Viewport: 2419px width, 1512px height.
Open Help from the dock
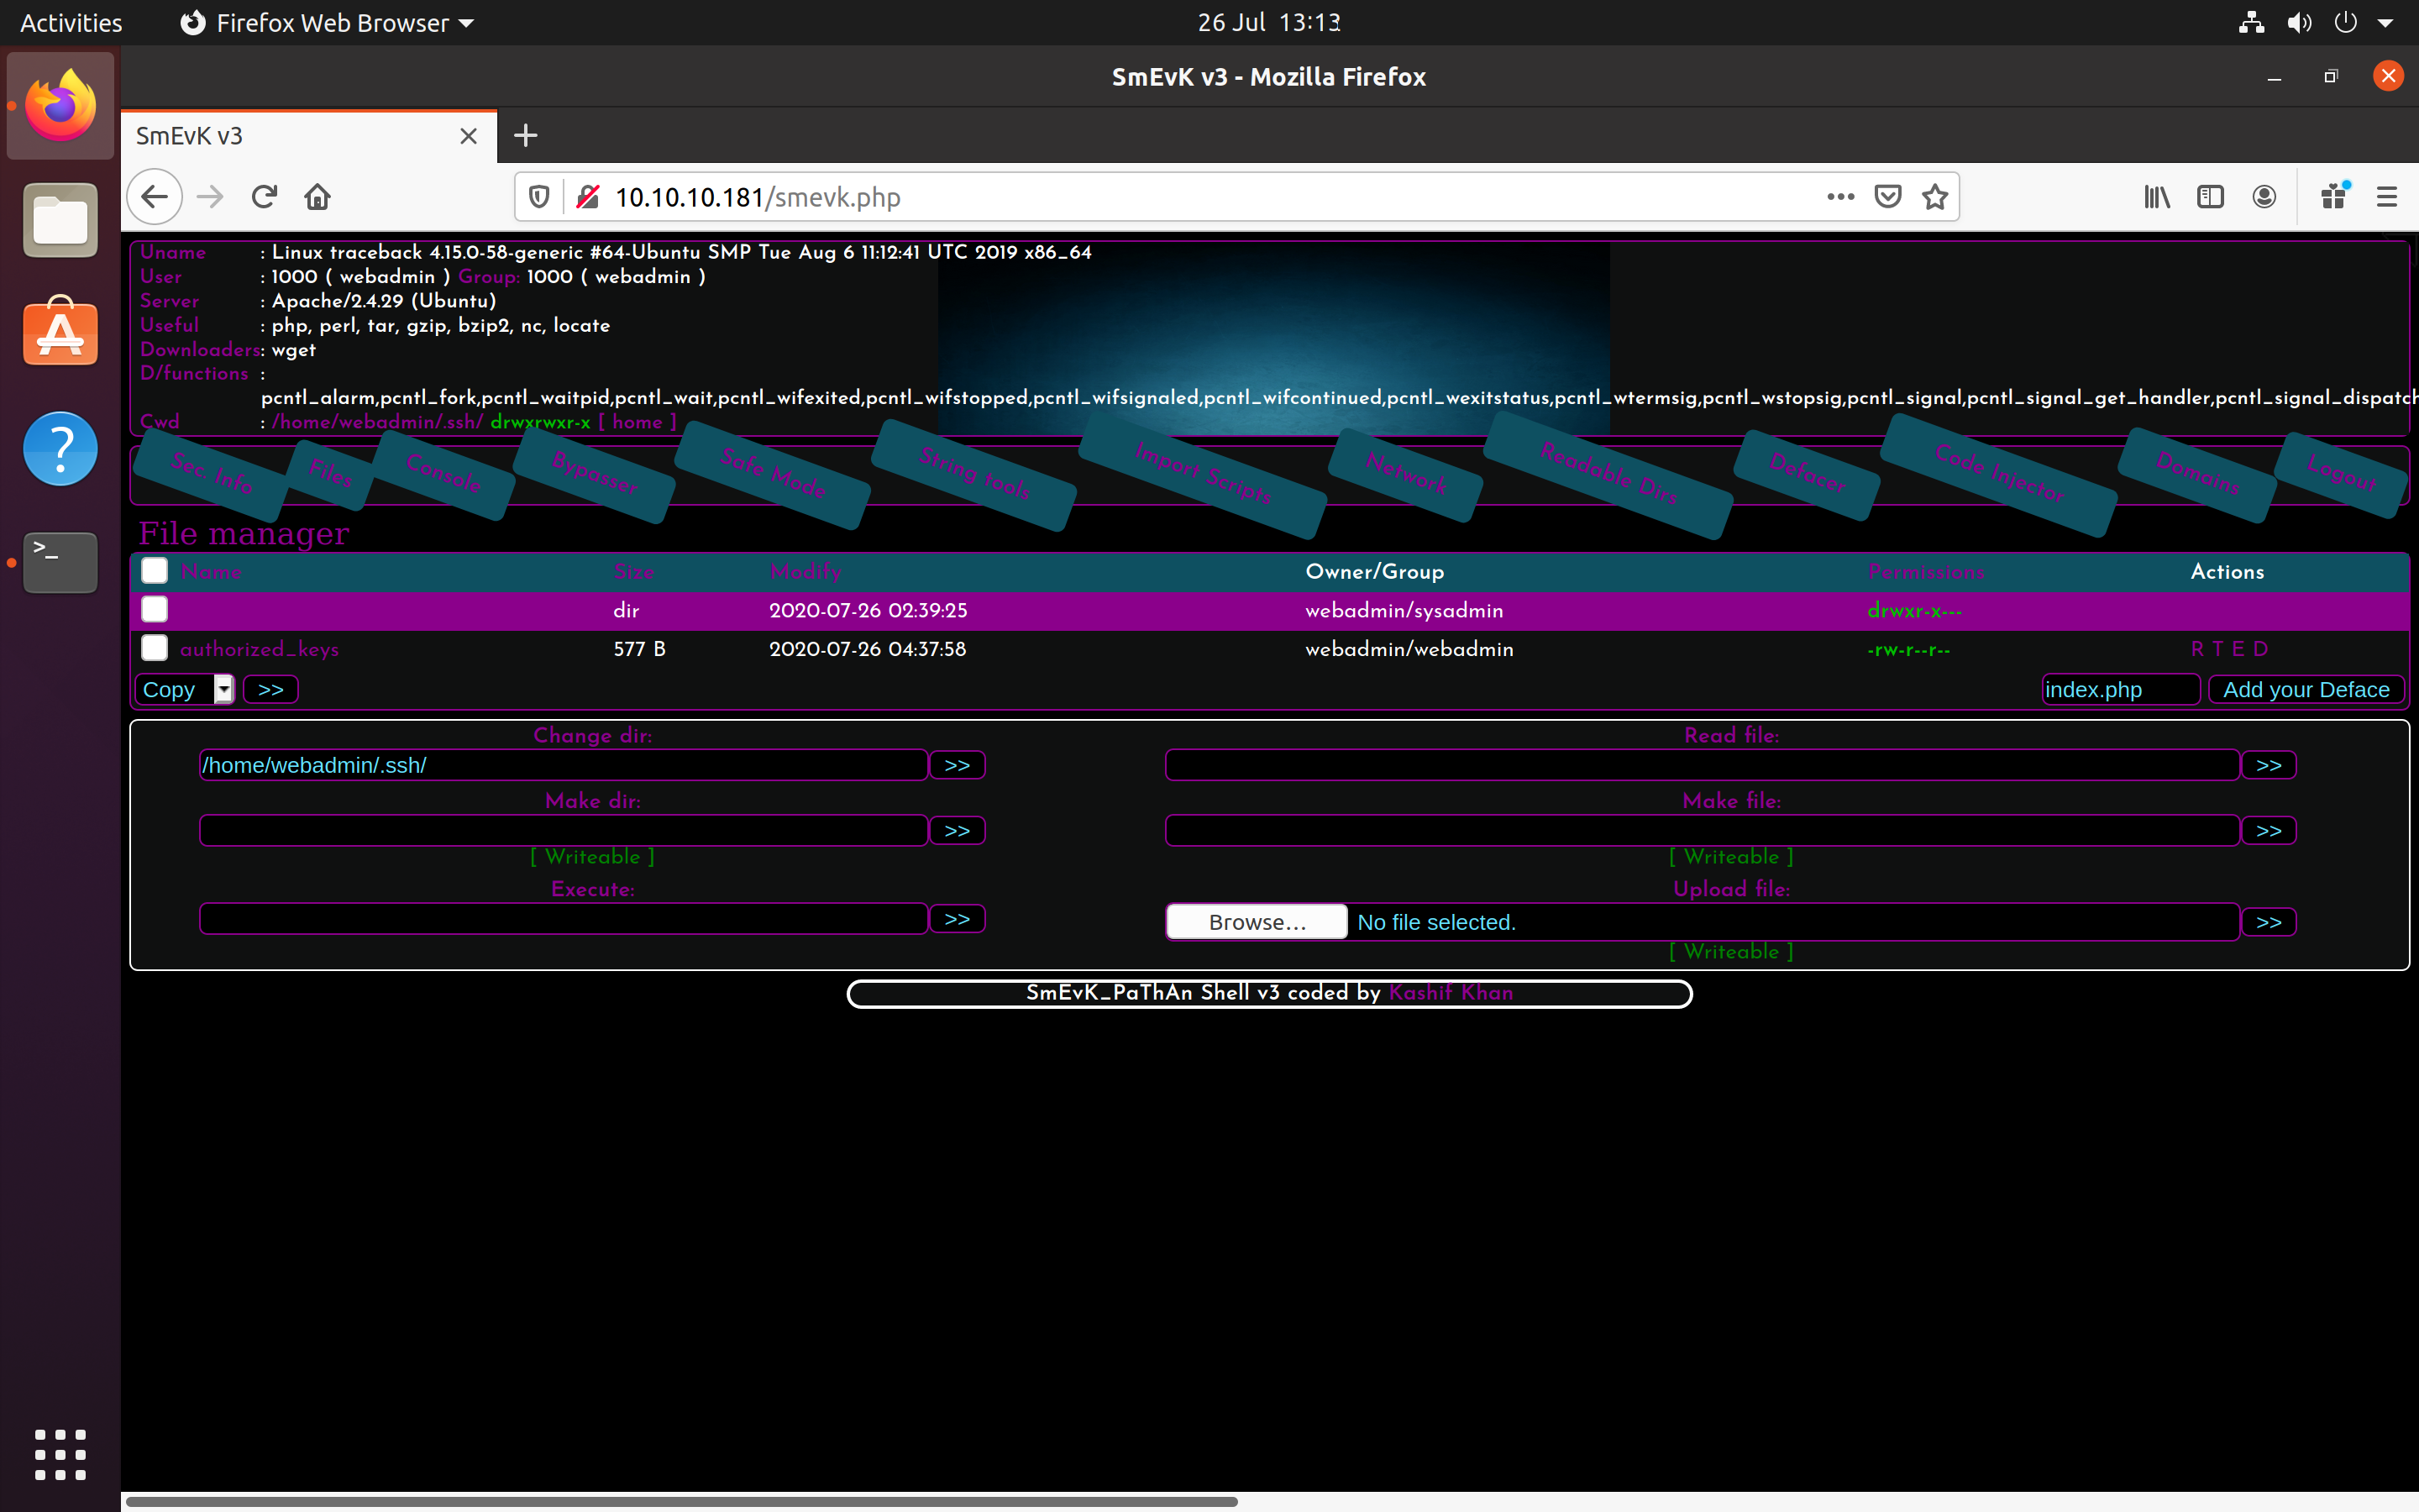(61, 448)
